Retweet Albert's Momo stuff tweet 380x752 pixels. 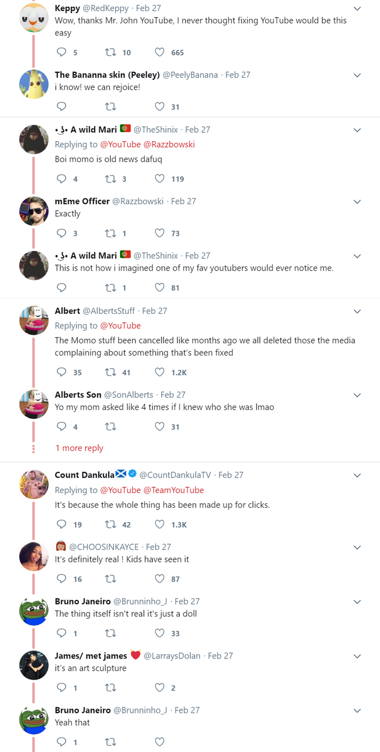(x=110, y=372)
